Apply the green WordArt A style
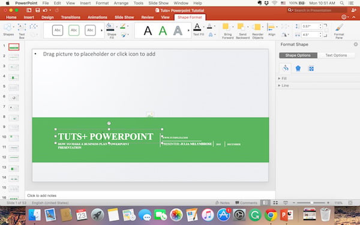The image size is (360, 225). click(163, 31)
